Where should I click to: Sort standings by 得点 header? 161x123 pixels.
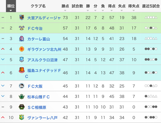coord(112,6)
